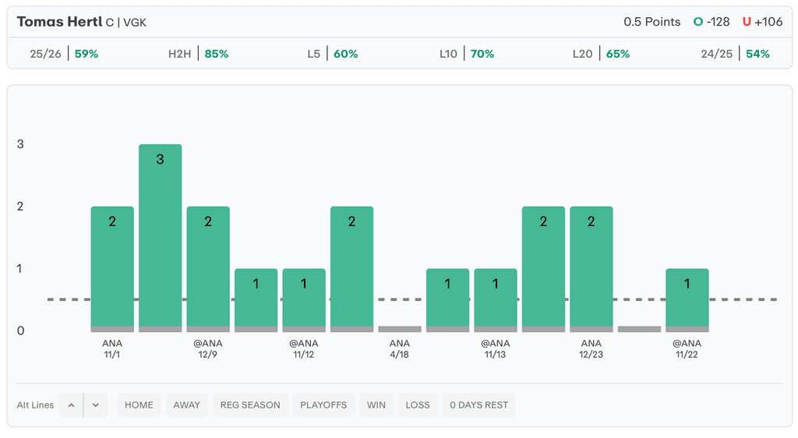The image size is (798, 438).
Task: Filter by PLAYOFFS games
Action: tap(323, 405)
